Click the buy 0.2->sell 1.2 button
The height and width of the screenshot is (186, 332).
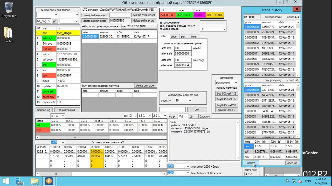[226, 94]
